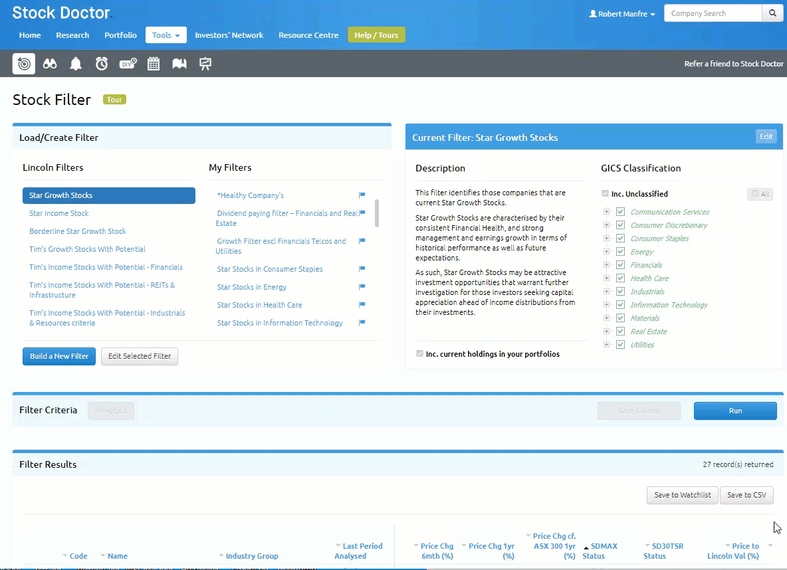
Task: Sort by Industry Group column header
Action: click(x=252, y=556)
